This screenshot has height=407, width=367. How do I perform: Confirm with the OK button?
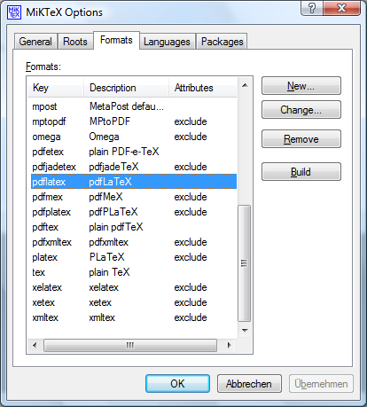(177, 384)
